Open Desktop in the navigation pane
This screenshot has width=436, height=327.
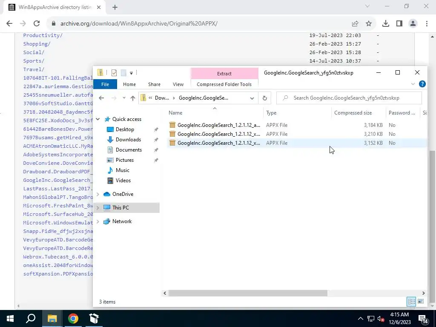(x=125, y=129)
